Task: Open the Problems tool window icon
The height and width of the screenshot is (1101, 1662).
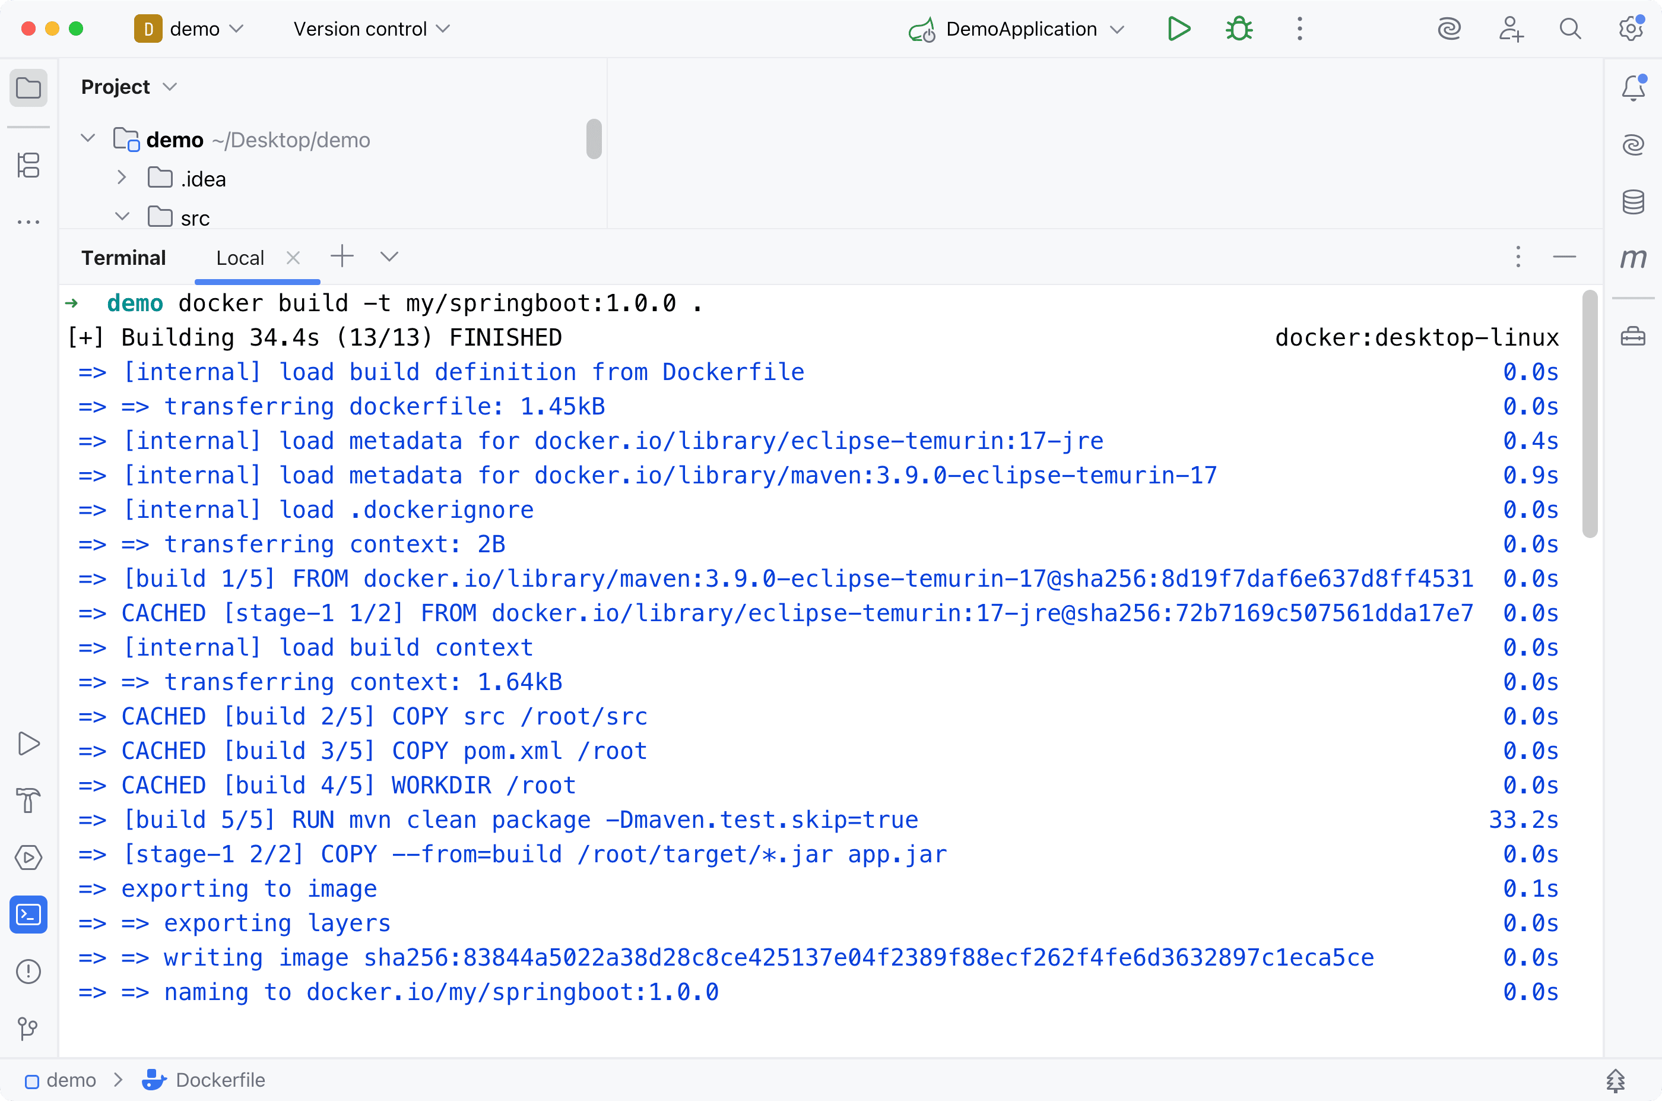Action: point(28,972)
